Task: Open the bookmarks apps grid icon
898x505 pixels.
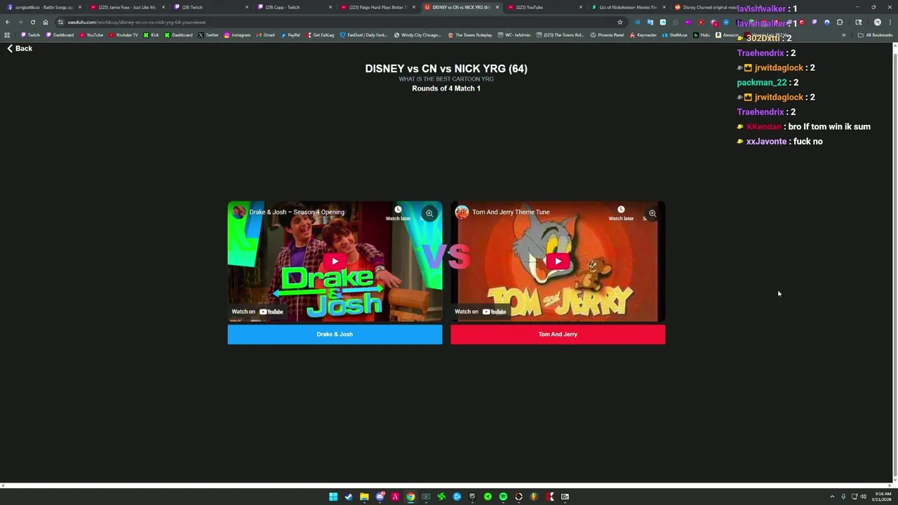Action: click(7, 35)
